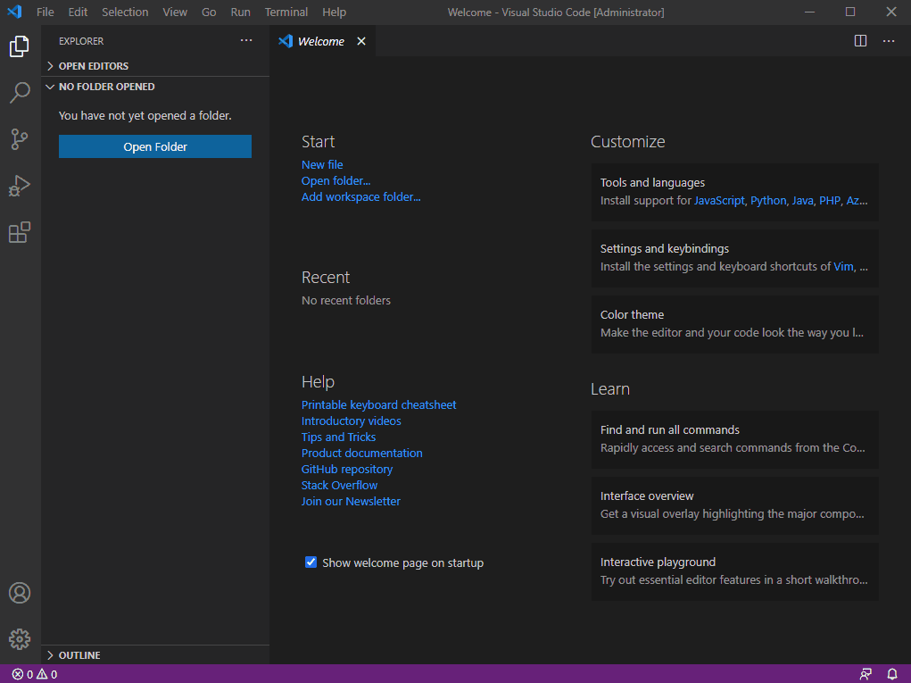The height and width of the screenshot is (683, 911).
Task: Open the File menu
Action: click(x=46, y=12)
